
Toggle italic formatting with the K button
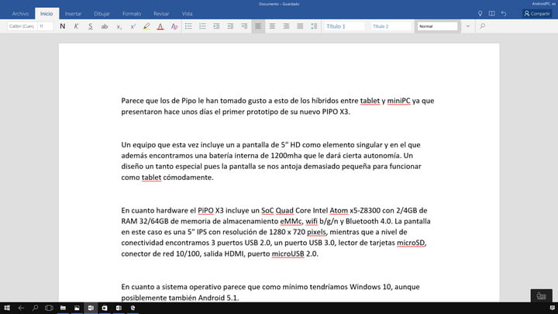coord(76,26)
